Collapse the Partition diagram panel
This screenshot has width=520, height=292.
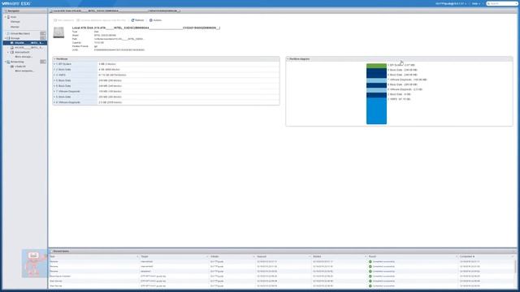(x=288, y=59)
